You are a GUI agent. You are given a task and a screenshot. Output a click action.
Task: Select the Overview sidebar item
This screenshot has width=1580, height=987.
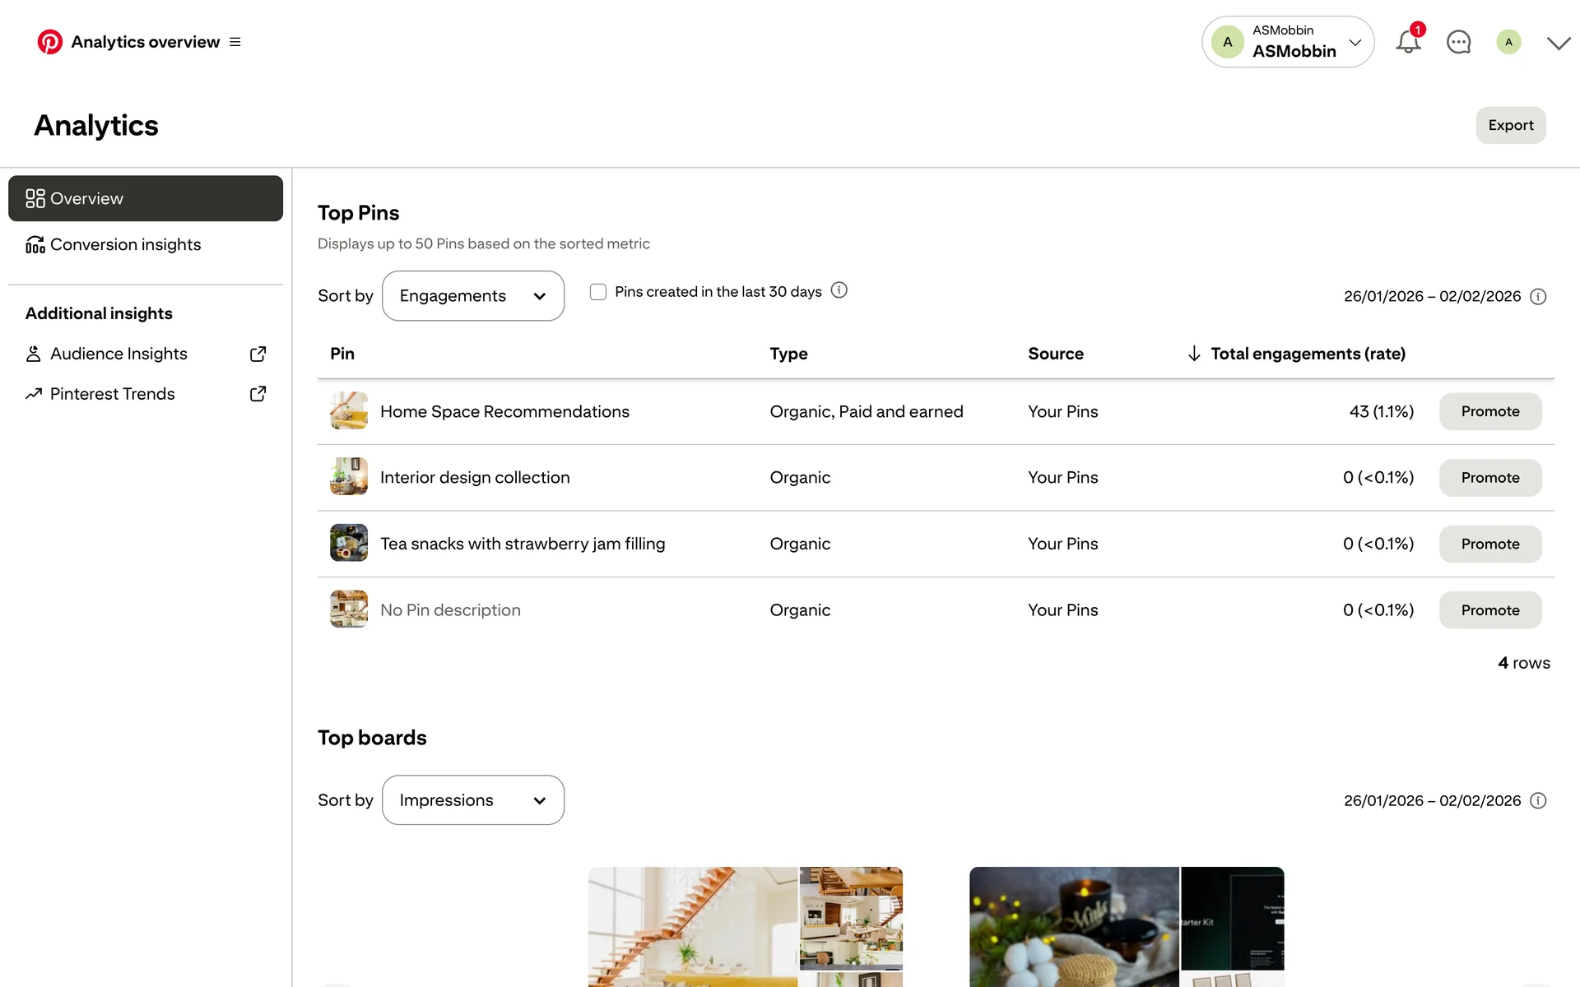point(146,198)
